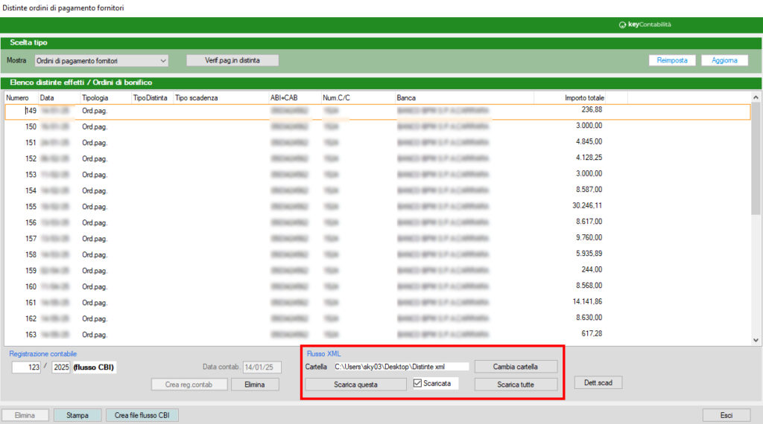Sort by Importo totale column header
The image size is (763, 424).
pyautogui.click(x=584, y=97)
